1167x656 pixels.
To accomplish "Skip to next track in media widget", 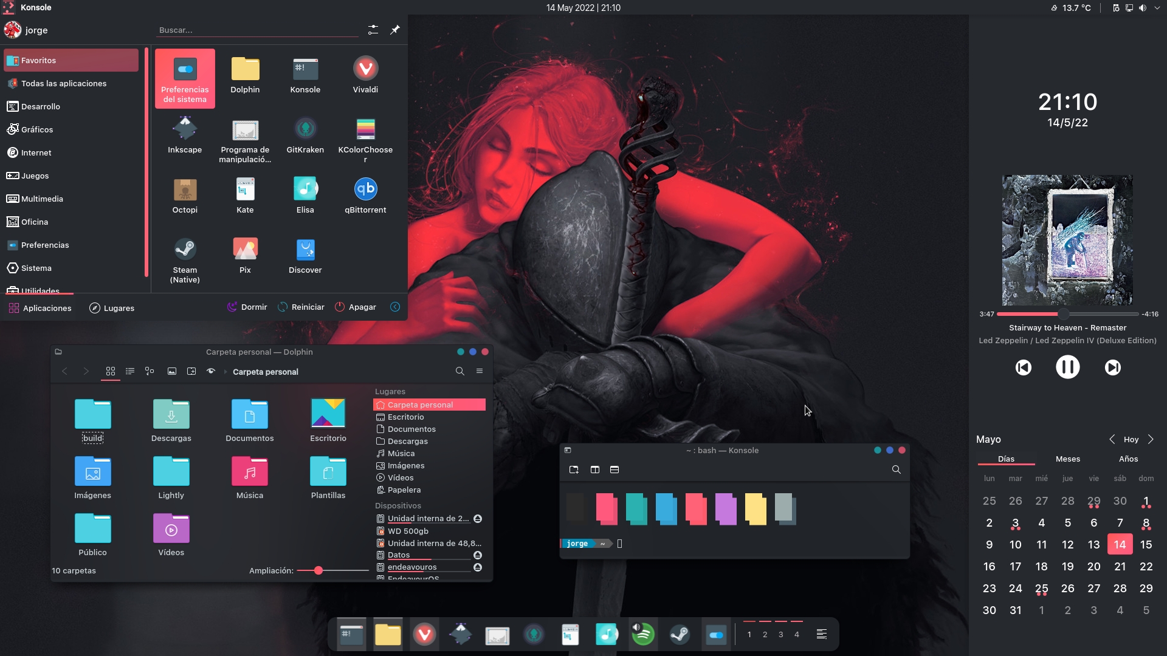I will coord(1113,367).
